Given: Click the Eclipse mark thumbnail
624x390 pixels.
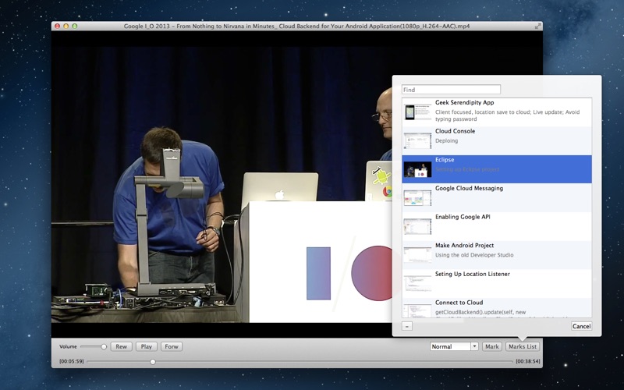Looking at the screenshot, I should tap(417, 169).
